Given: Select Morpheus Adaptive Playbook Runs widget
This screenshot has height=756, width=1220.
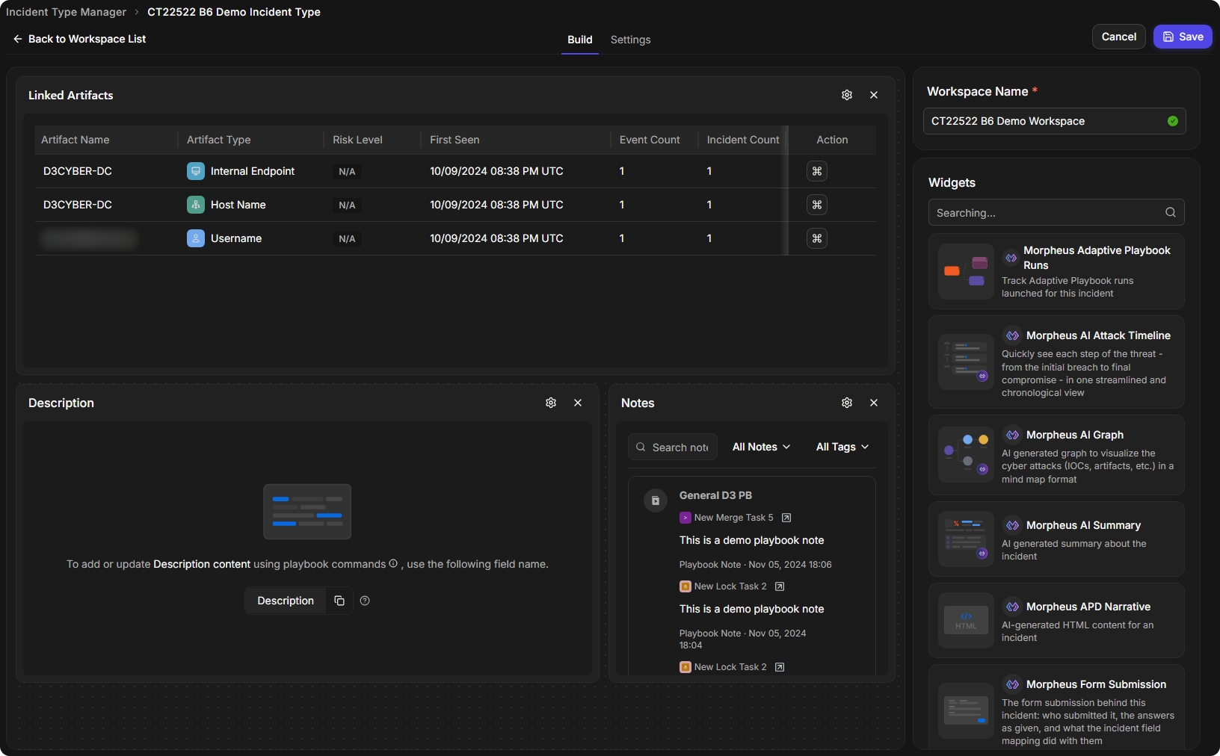Looking at the screenshot, I should click(1056, 271).
